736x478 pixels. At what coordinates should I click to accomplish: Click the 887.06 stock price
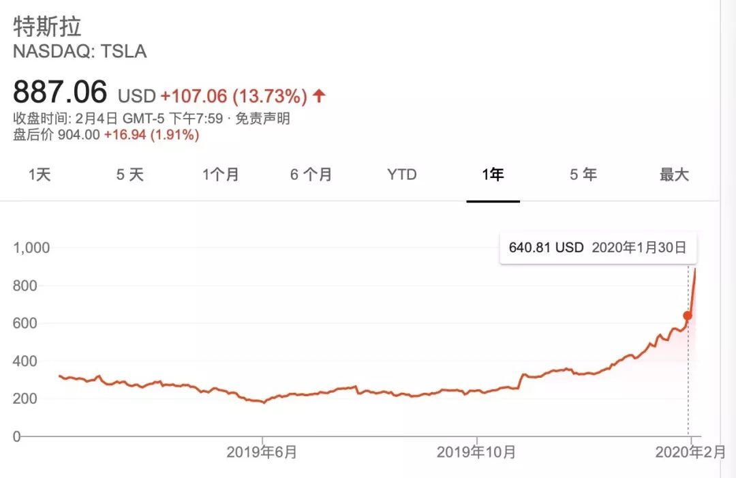(61, 91)
